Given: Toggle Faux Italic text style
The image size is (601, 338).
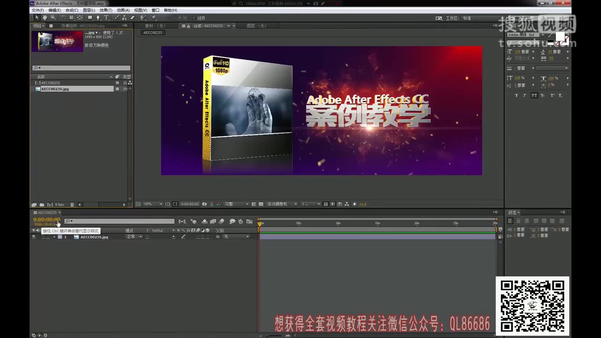Looking at the screenshot, I should tap(525, 95).
